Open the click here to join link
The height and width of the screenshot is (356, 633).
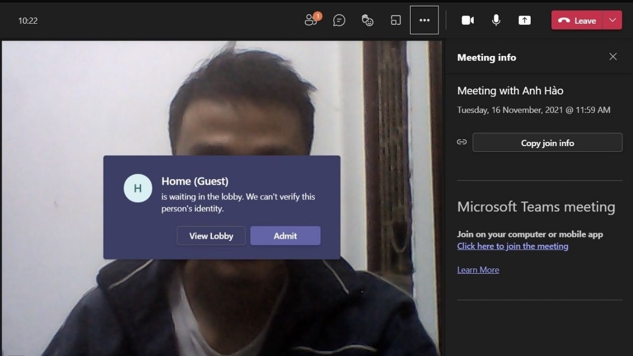[512, 246]
